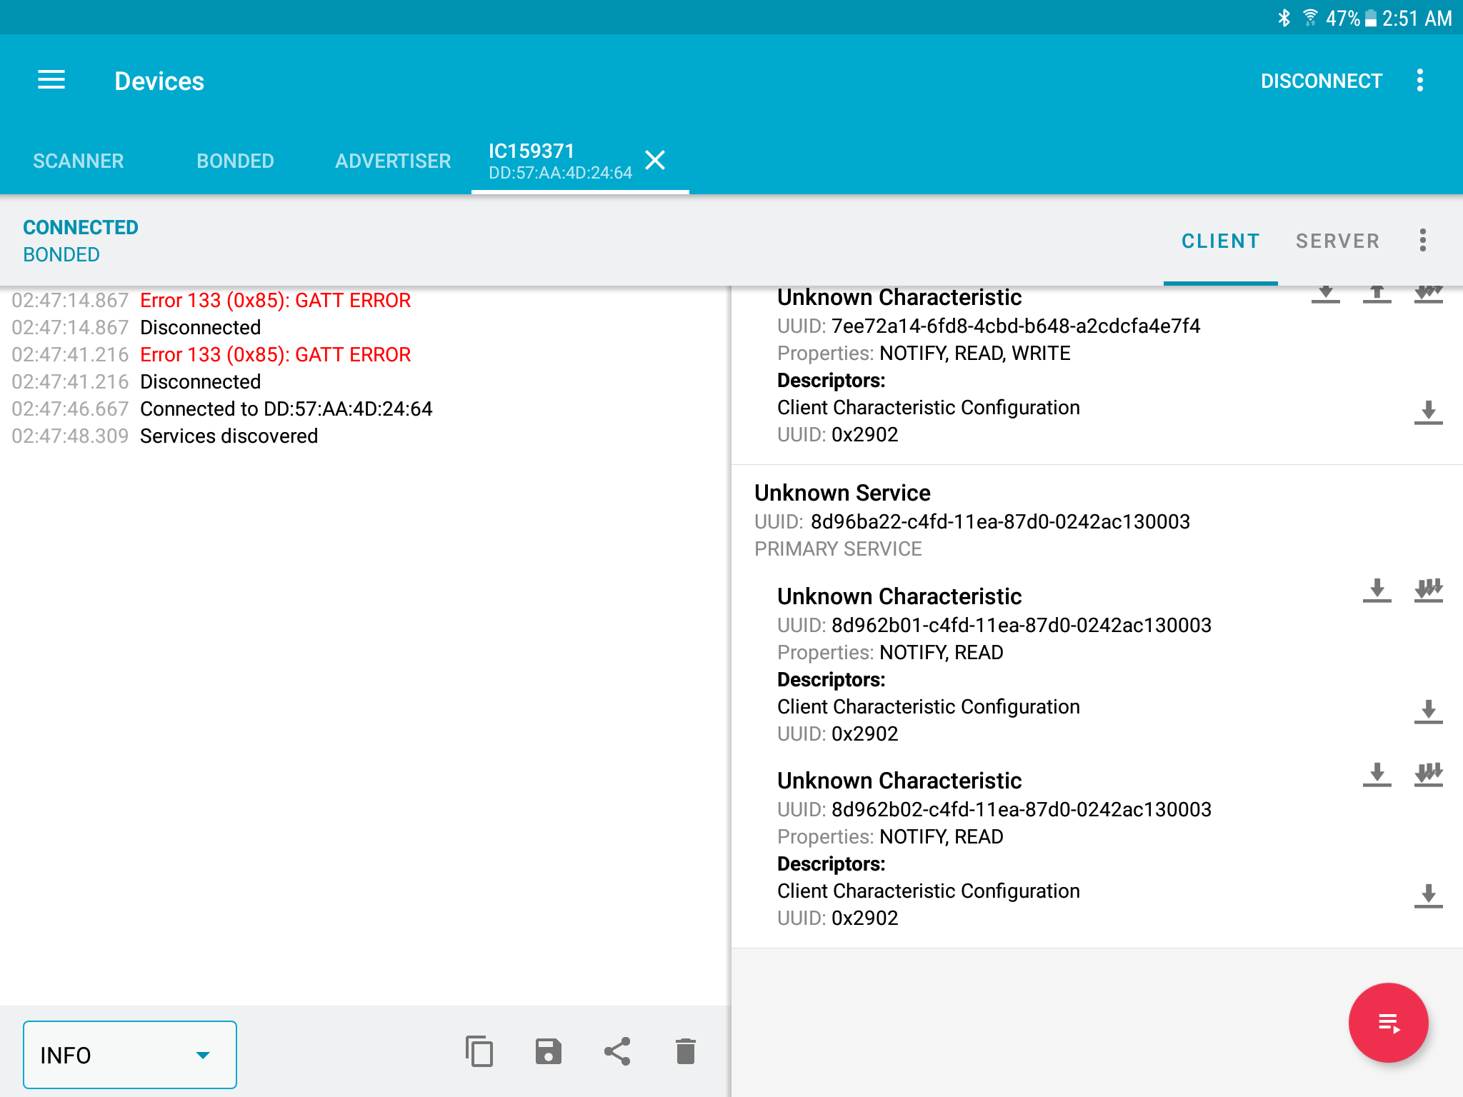Share the log output

[x=617, y=1052]
